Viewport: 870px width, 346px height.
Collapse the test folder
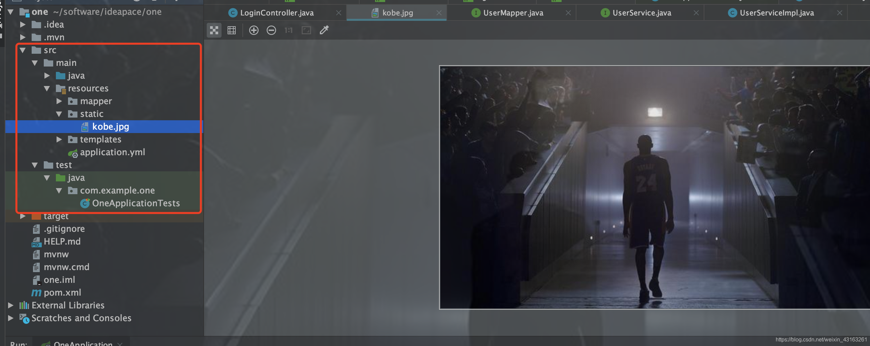35,165
